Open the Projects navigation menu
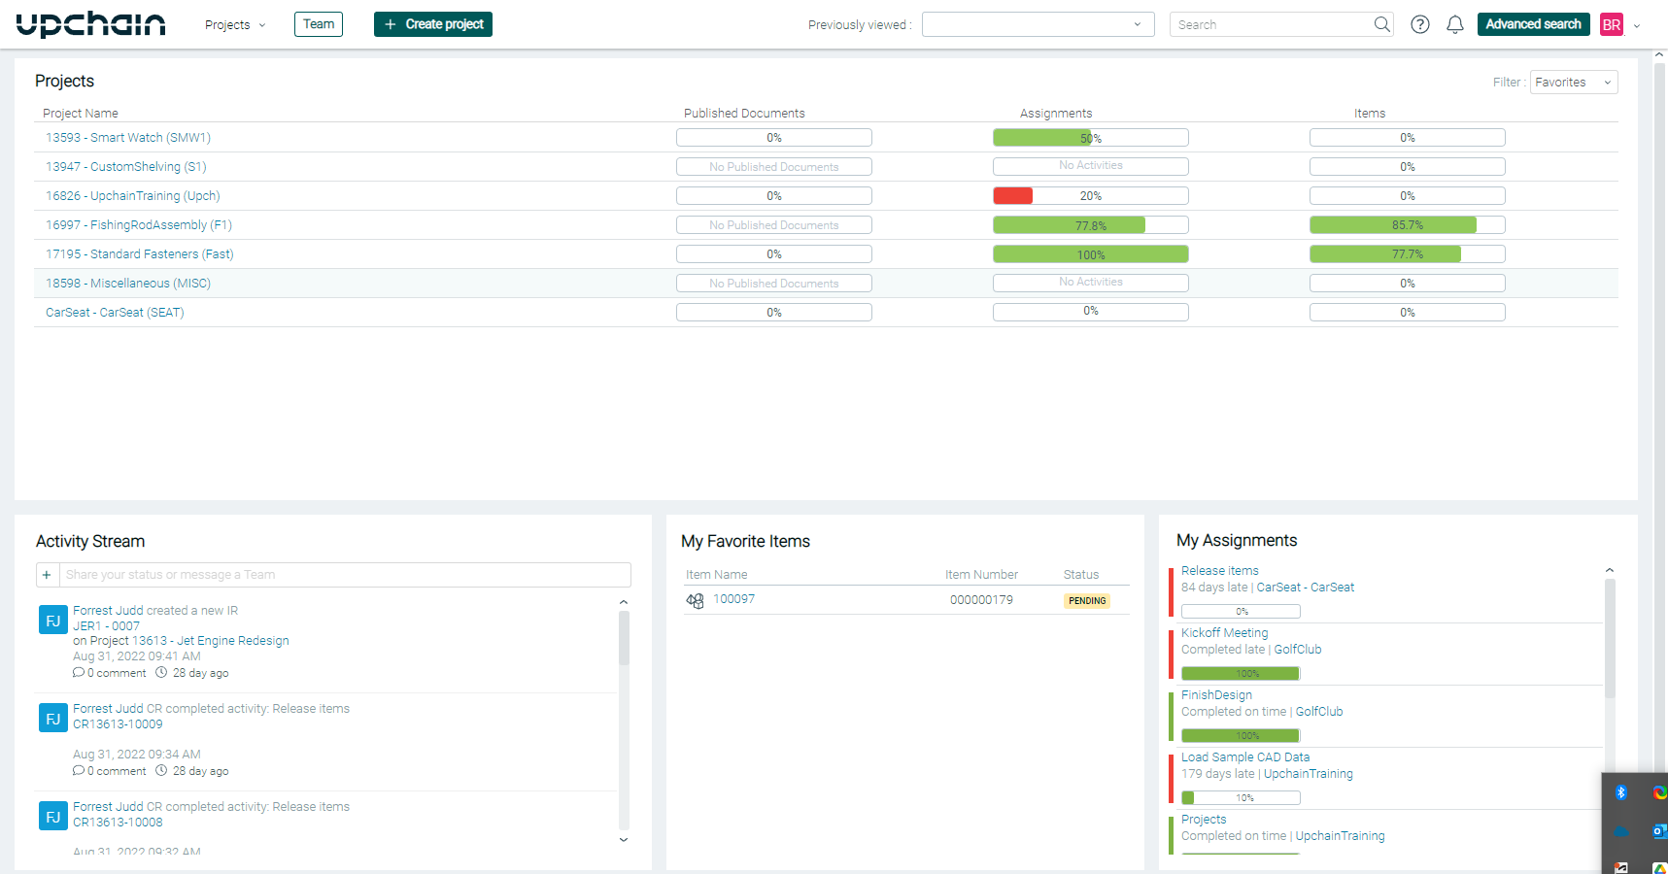Viewport: 1668px width, 874px height. coord(233,24)
